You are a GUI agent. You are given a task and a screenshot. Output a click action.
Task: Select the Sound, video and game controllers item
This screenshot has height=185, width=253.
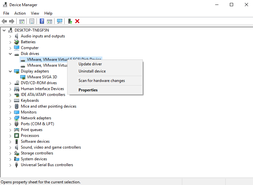coord(51,147)
